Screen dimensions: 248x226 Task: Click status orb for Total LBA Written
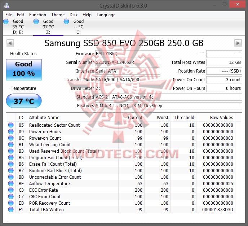coord(11,209)
